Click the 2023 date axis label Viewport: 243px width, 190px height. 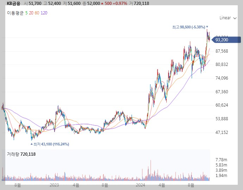[x=54, y=185]
